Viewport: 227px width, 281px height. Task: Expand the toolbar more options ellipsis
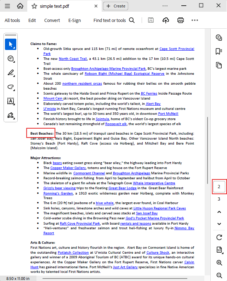[195, 20]
